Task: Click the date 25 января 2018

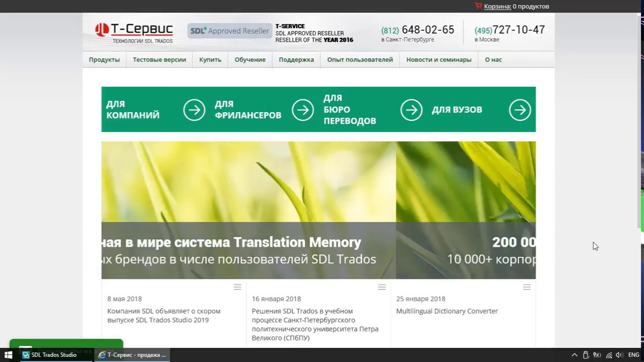Action: pos(421,299)
